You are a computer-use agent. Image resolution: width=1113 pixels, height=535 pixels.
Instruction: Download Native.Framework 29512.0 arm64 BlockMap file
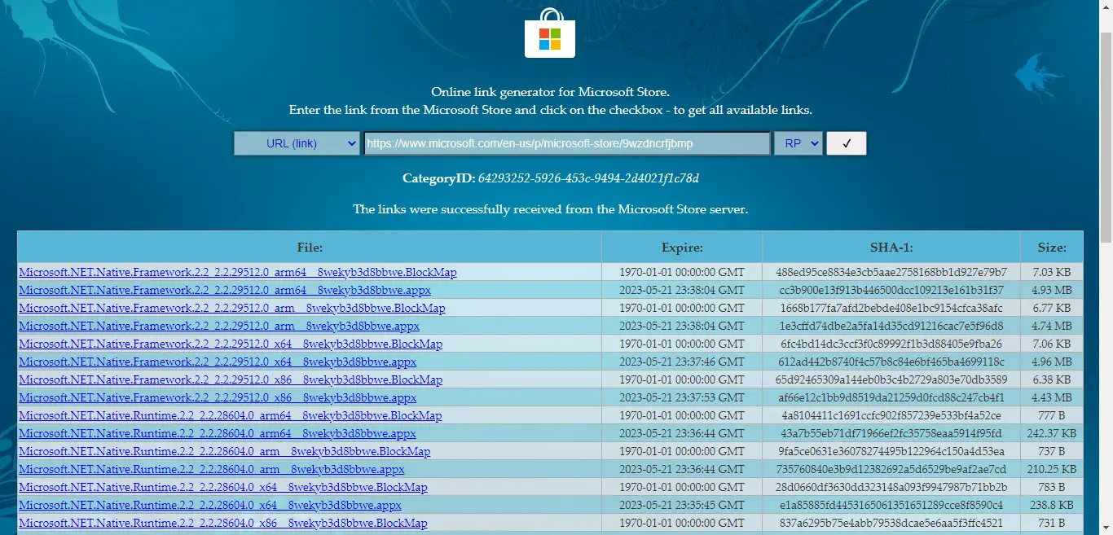point(238,272)
